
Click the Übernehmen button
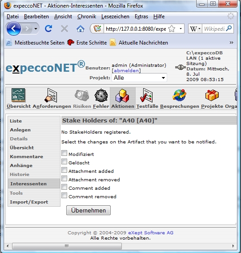click(88, 210)
